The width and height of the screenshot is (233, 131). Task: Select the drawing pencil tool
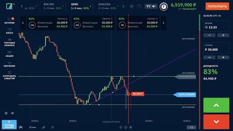click(x=44, y=127)
